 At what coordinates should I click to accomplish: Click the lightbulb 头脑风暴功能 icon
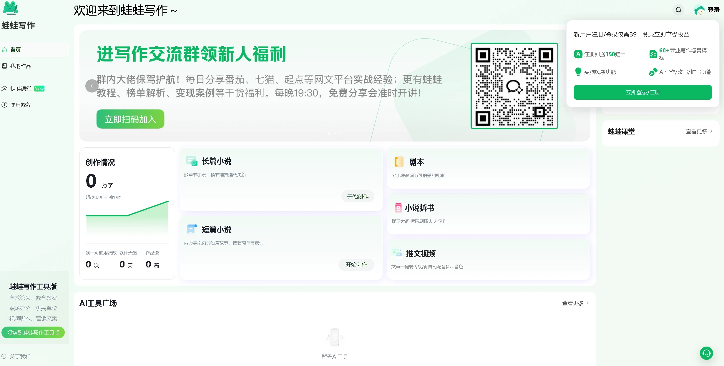point(578,72)
